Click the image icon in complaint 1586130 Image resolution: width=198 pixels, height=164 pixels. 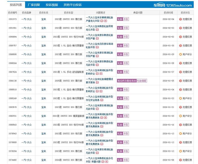click(97, 82)
